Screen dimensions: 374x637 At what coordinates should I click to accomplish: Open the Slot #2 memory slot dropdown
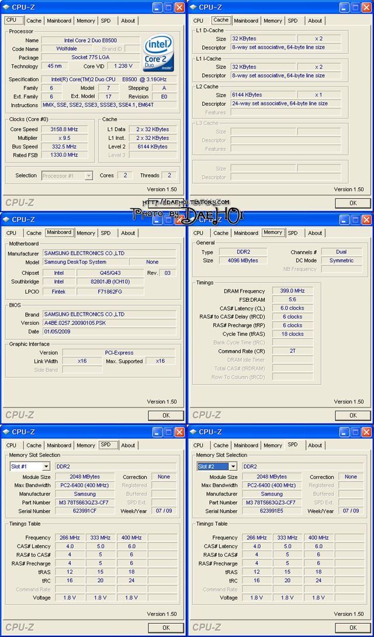233,467
